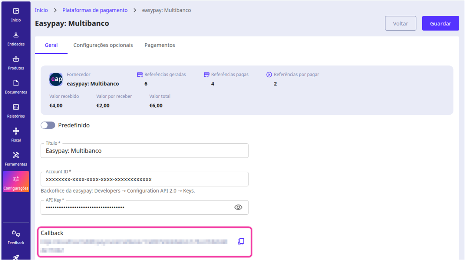Click the Referências pagas icon
Image resolution: width=465 pixels, height=262 pixels.
coord(206,75)
